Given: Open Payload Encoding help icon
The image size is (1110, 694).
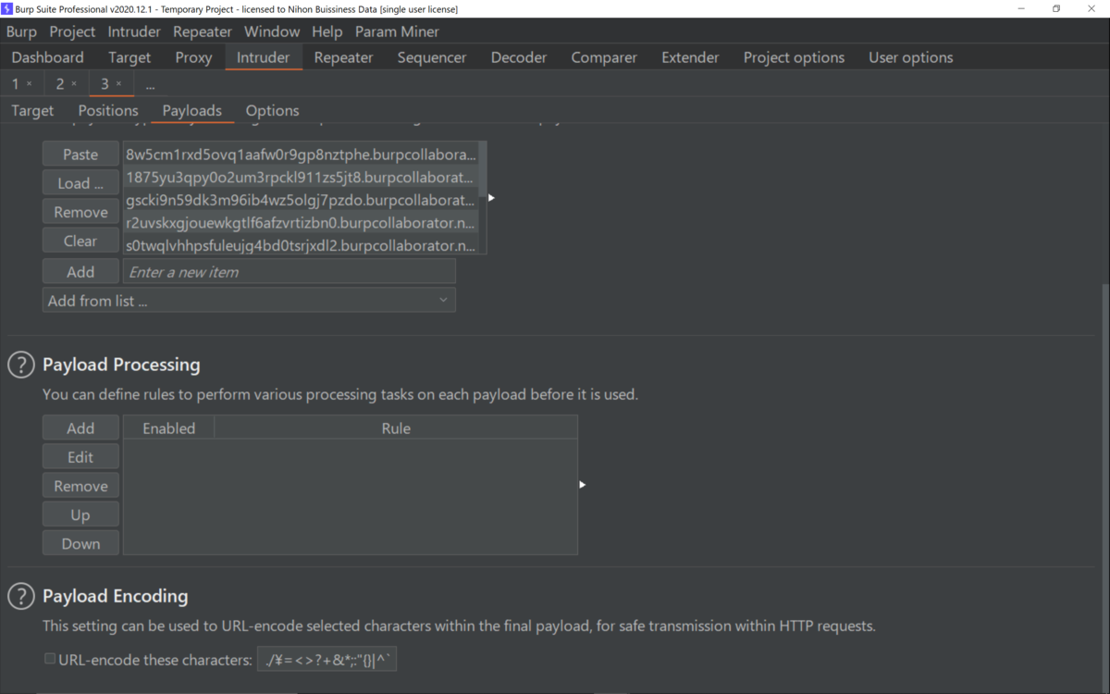Looking at the screenshot, I should (x=21, y=597).
